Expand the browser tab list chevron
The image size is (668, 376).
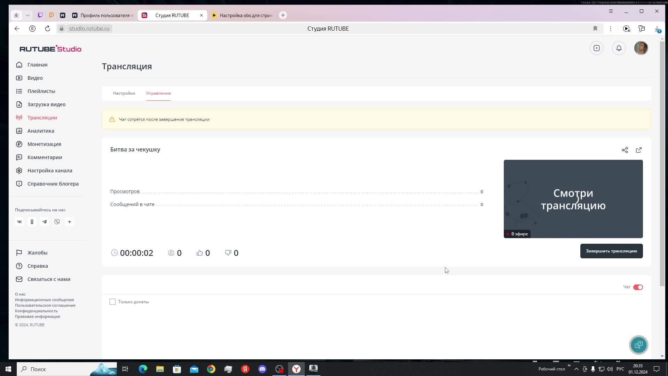click(27, 15)
